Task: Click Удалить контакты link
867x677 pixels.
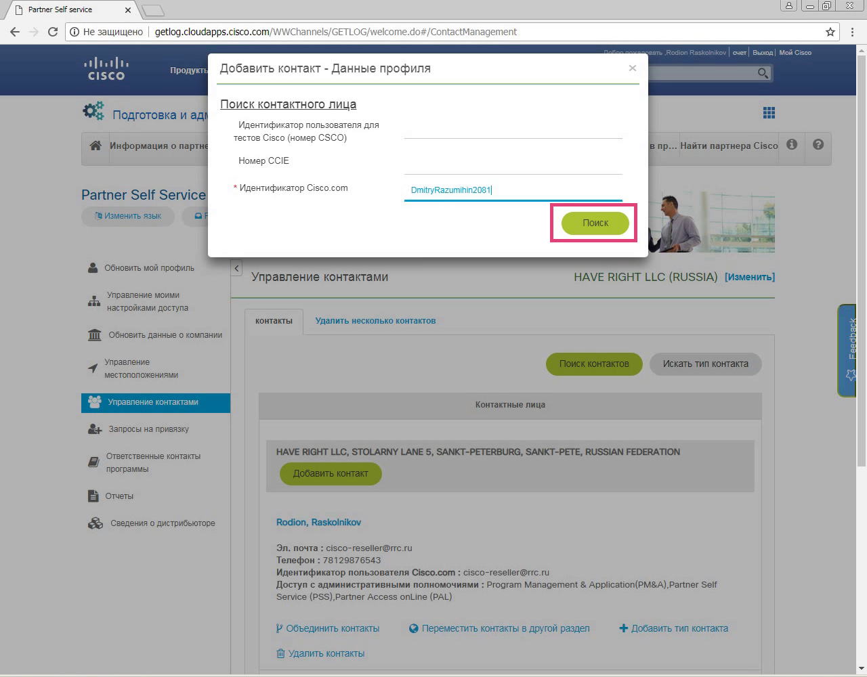Action: tap(320, 653)
